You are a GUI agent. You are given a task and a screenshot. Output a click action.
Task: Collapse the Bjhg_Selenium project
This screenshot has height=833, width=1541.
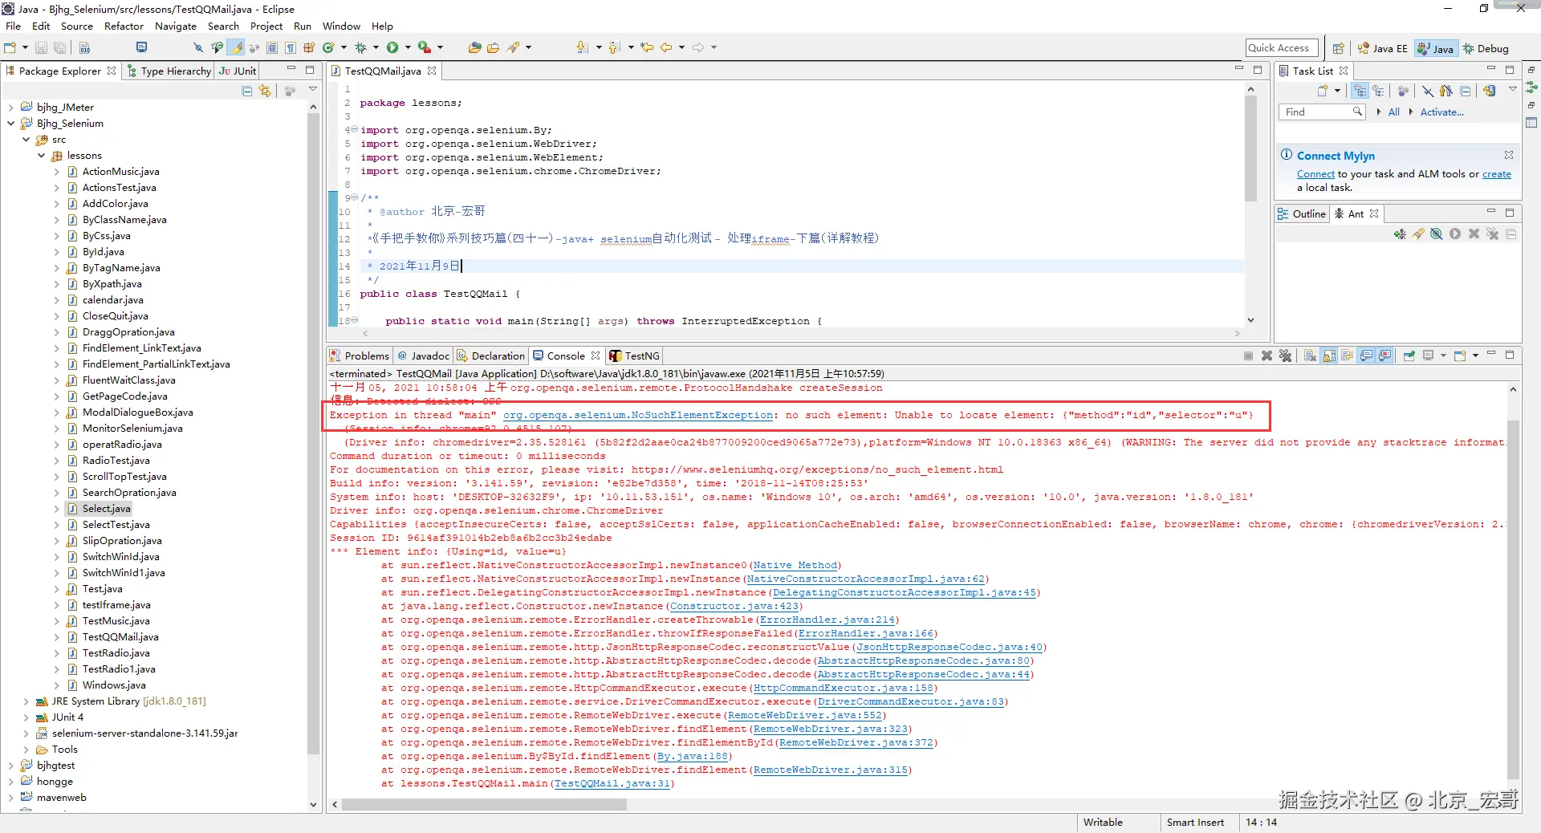click(10, 124)
